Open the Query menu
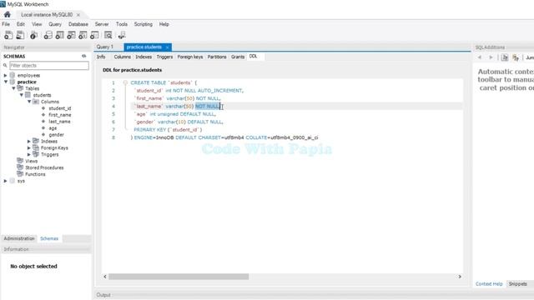Screen dimensions: 534x300 55,24
